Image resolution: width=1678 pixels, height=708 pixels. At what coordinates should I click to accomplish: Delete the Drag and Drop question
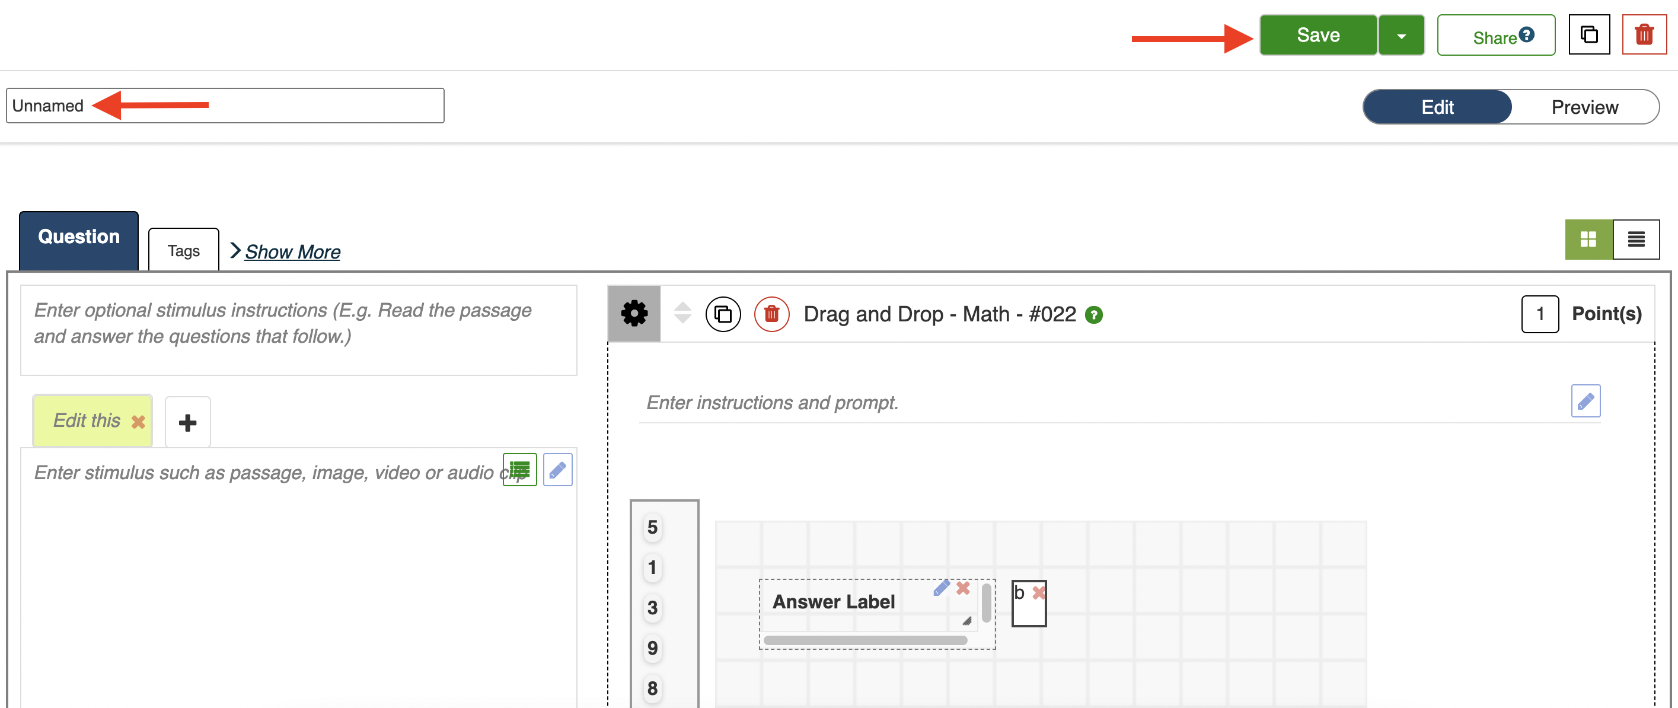coord(771,314)
